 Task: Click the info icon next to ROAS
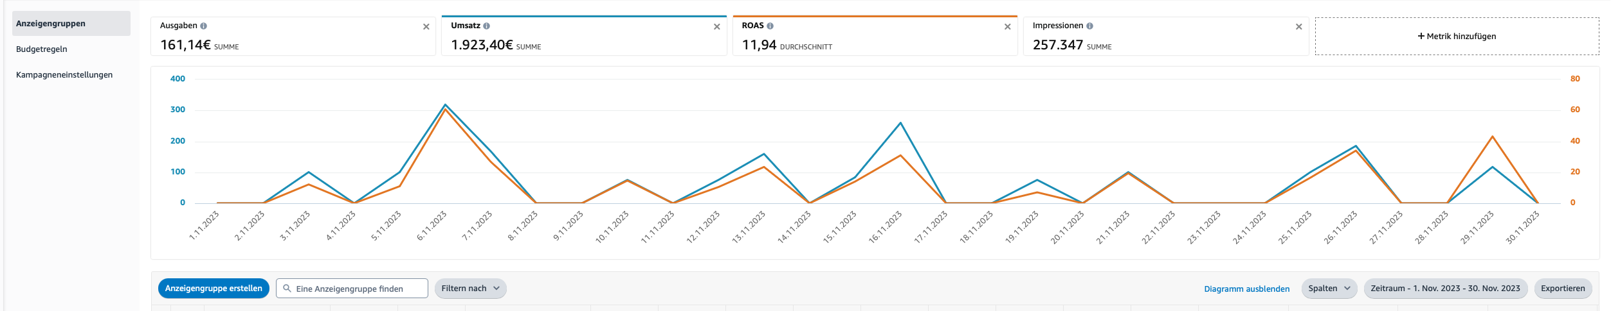pyautogui.click(x=770, y=26)
